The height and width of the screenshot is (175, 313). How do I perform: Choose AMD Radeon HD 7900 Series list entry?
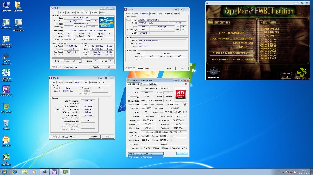146,157
